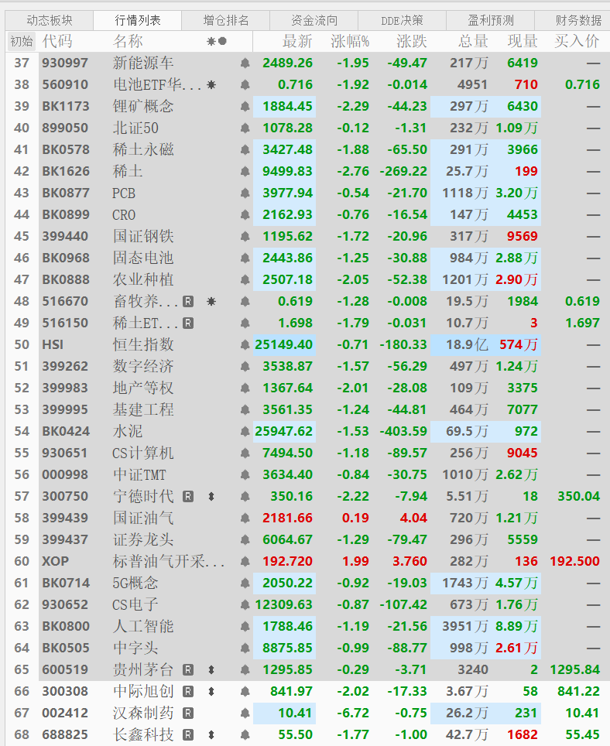Open the 资金流向 tab
The width and height of the screenshot is (610, 746).
pyautogui.click(x=314, y=20)
